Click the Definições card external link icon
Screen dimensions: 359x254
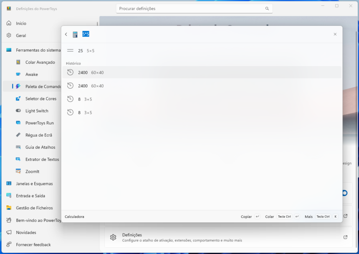pos(346,237)
